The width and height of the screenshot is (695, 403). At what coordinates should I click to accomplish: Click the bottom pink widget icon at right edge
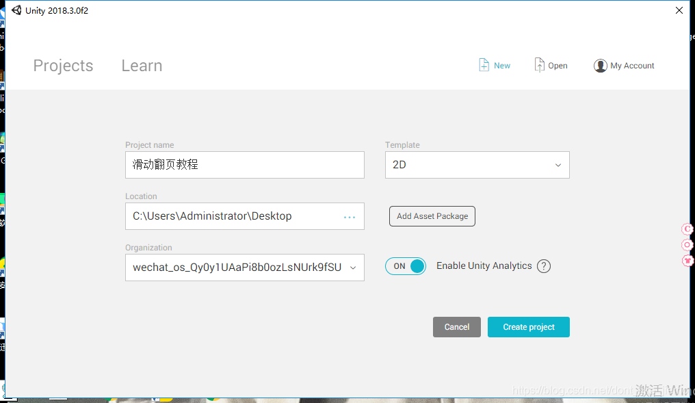click(x=687, y=261)
